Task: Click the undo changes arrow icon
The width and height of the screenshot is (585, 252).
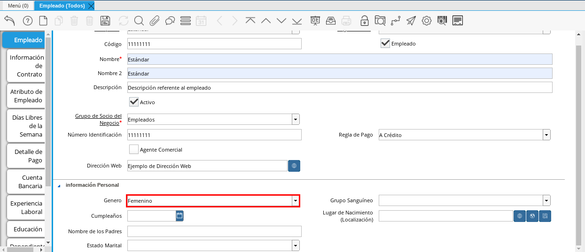Action: coord(9,21)
